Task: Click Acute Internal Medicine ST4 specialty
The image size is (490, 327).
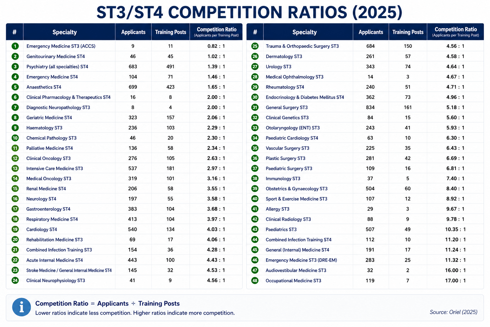Action: point(55,260)
